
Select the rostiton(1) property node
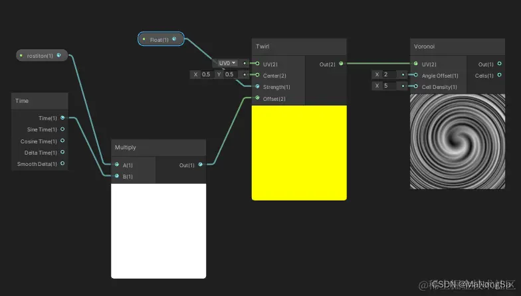[x=42, y=56]
